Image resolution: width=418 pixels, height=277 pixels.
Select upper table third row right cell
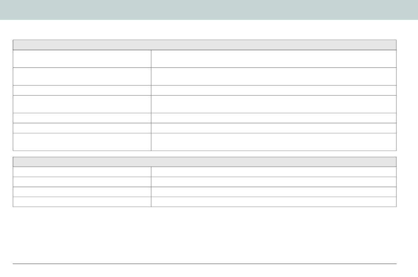[274, 90]
